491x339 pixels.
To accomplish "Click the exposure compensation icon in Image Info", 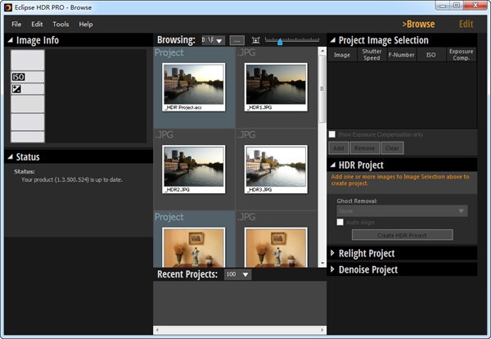I will pyautogui.click(x=16, y=88).
